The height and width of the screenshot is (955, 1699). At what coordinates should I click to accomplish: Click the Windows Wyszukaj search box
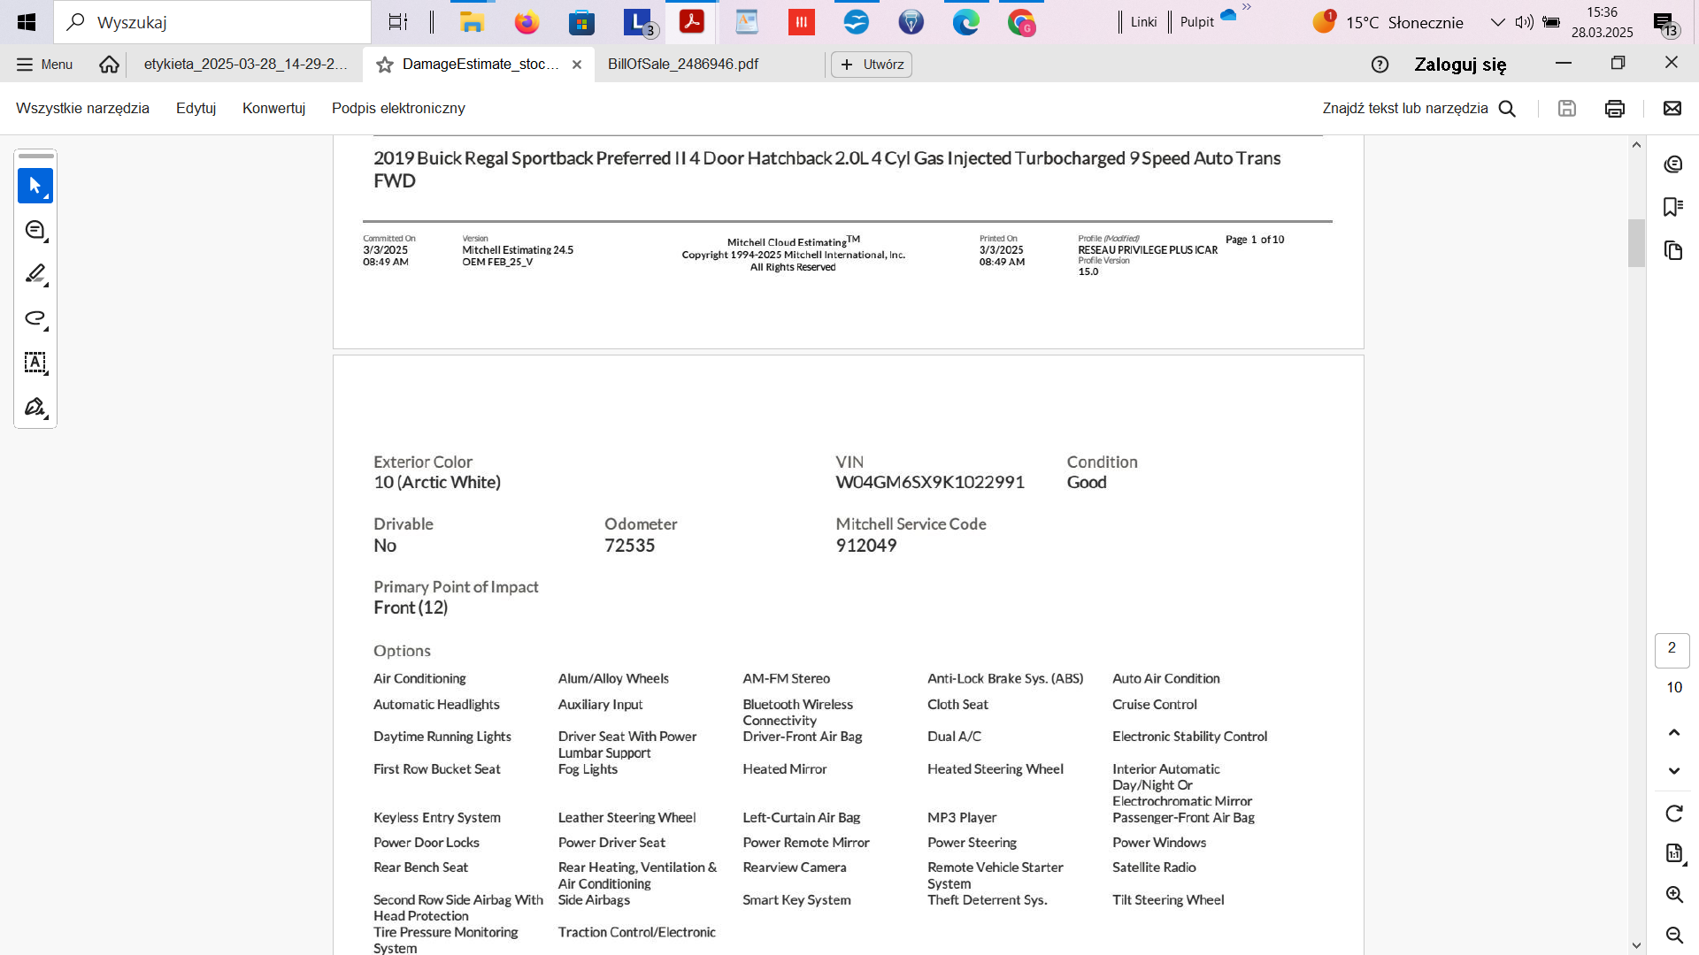click(x=212, y=22)
